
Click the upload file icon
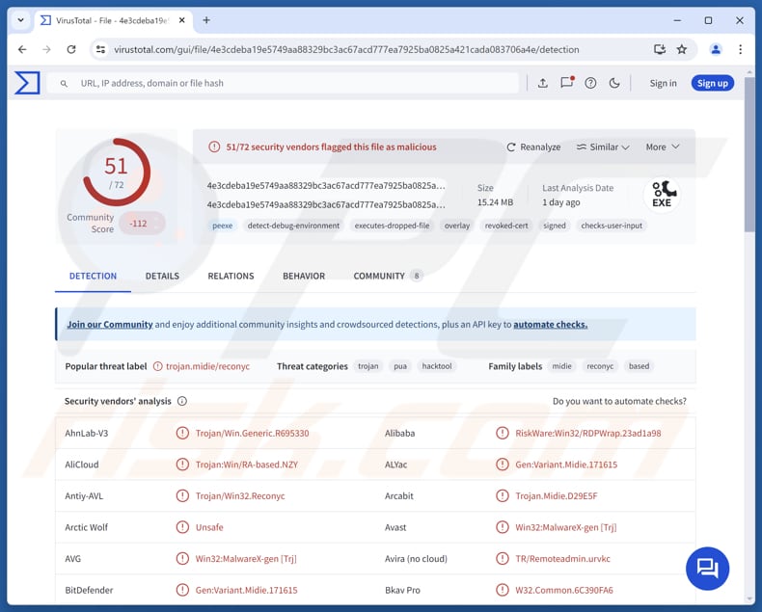click(x=542, y=83)
